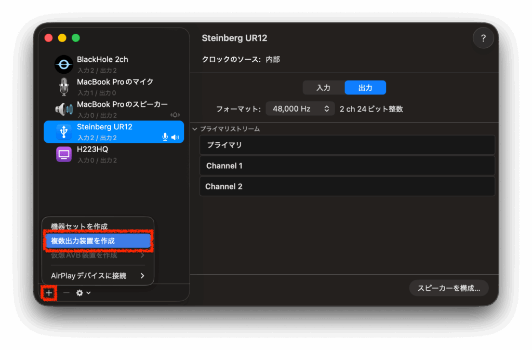
Task: Click the MacBook Pro microphone icon
Action: pyautogui.click(x=64, y=87)
